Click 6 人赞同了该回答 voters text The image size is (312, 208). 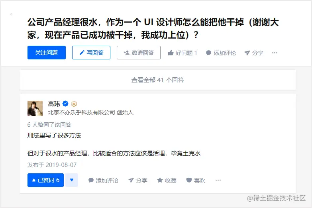49,125
